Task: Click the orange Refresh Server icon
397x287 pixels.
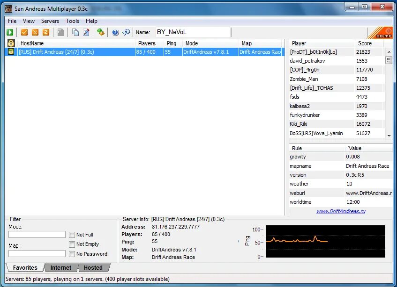Action: click(46, 32)
